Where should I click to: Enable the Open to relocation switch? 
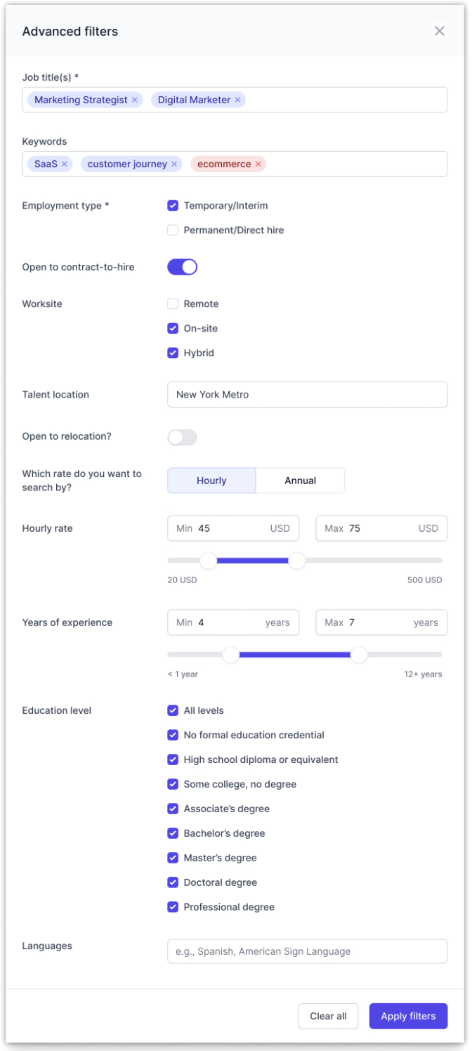point(183,437)
